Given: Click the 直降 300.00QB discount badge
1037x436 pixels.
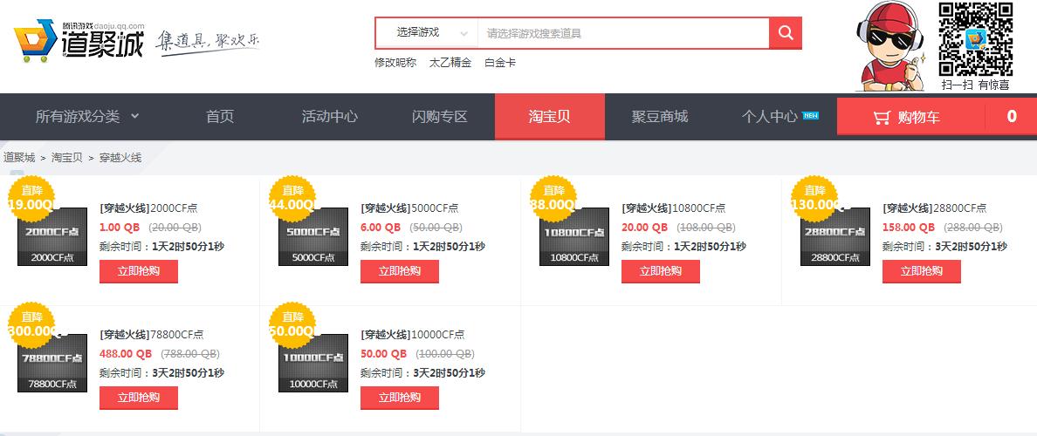Looking at the screenshot, I should (32, 325).
